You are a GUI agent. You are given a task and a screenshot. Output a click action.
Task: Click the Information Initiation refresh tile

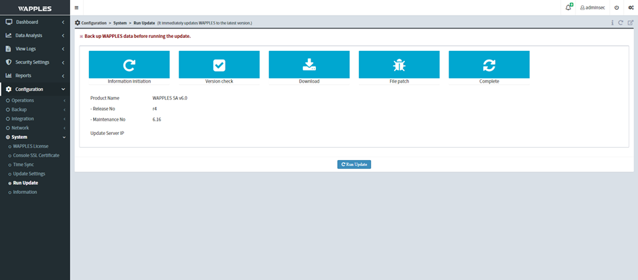129,65
